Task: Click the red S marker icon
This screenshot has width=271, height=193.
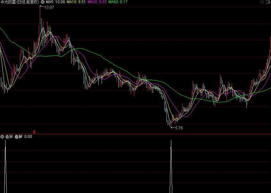Action: 34,132
